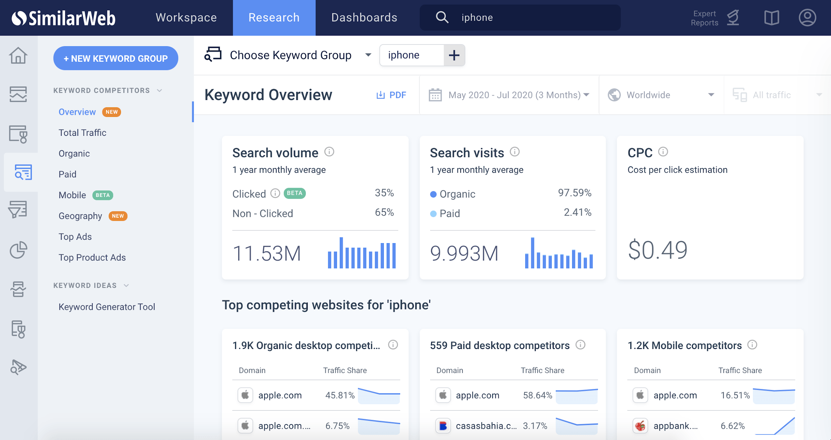The height and width of the screenshot is (440, 831).
Task: Click the devices icon by All traffic
Action: tap(740, 95)
